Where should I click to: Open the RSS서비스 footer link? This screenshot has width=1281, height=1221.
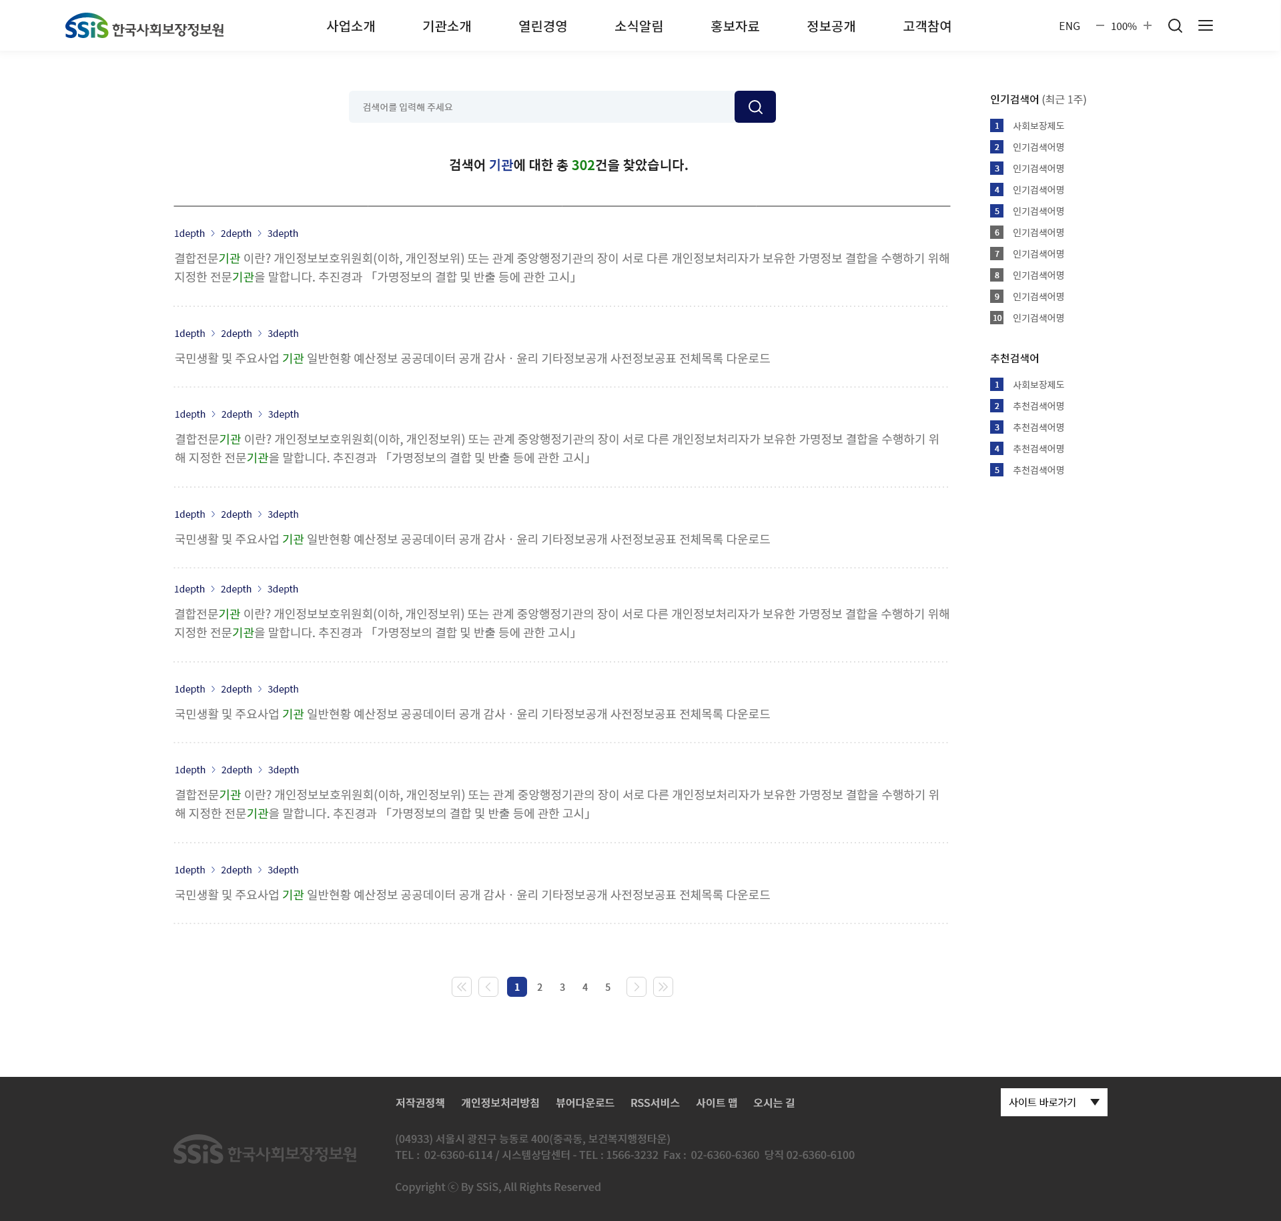click(x=655, y=1103)
